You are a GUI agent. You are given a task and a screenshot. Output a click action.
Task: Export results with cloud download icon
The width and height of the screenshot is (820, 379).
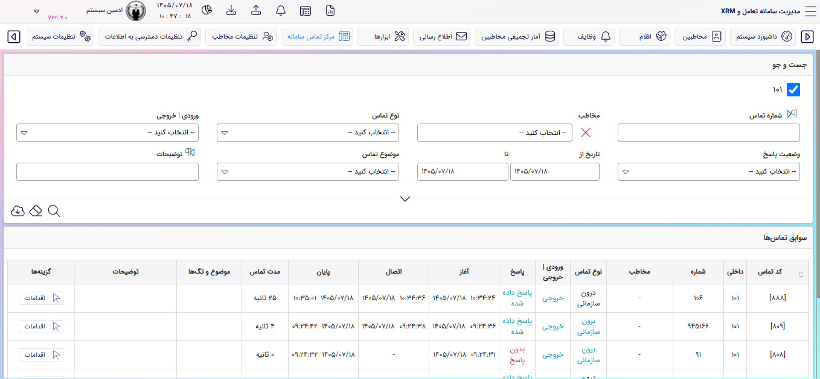pos(18,211)
